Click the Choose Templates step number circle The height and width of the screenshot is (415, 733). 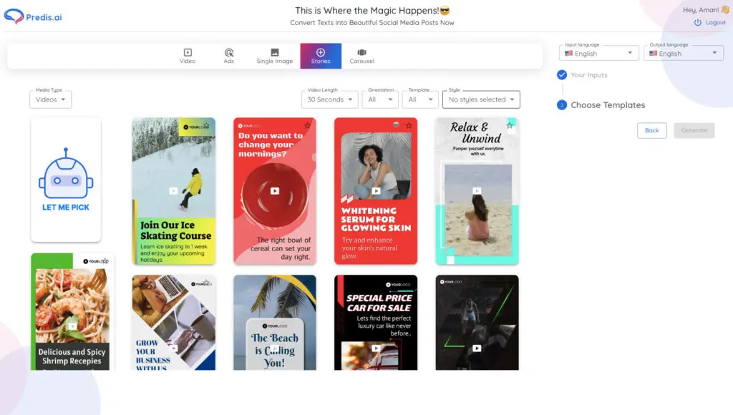(562, 105)
